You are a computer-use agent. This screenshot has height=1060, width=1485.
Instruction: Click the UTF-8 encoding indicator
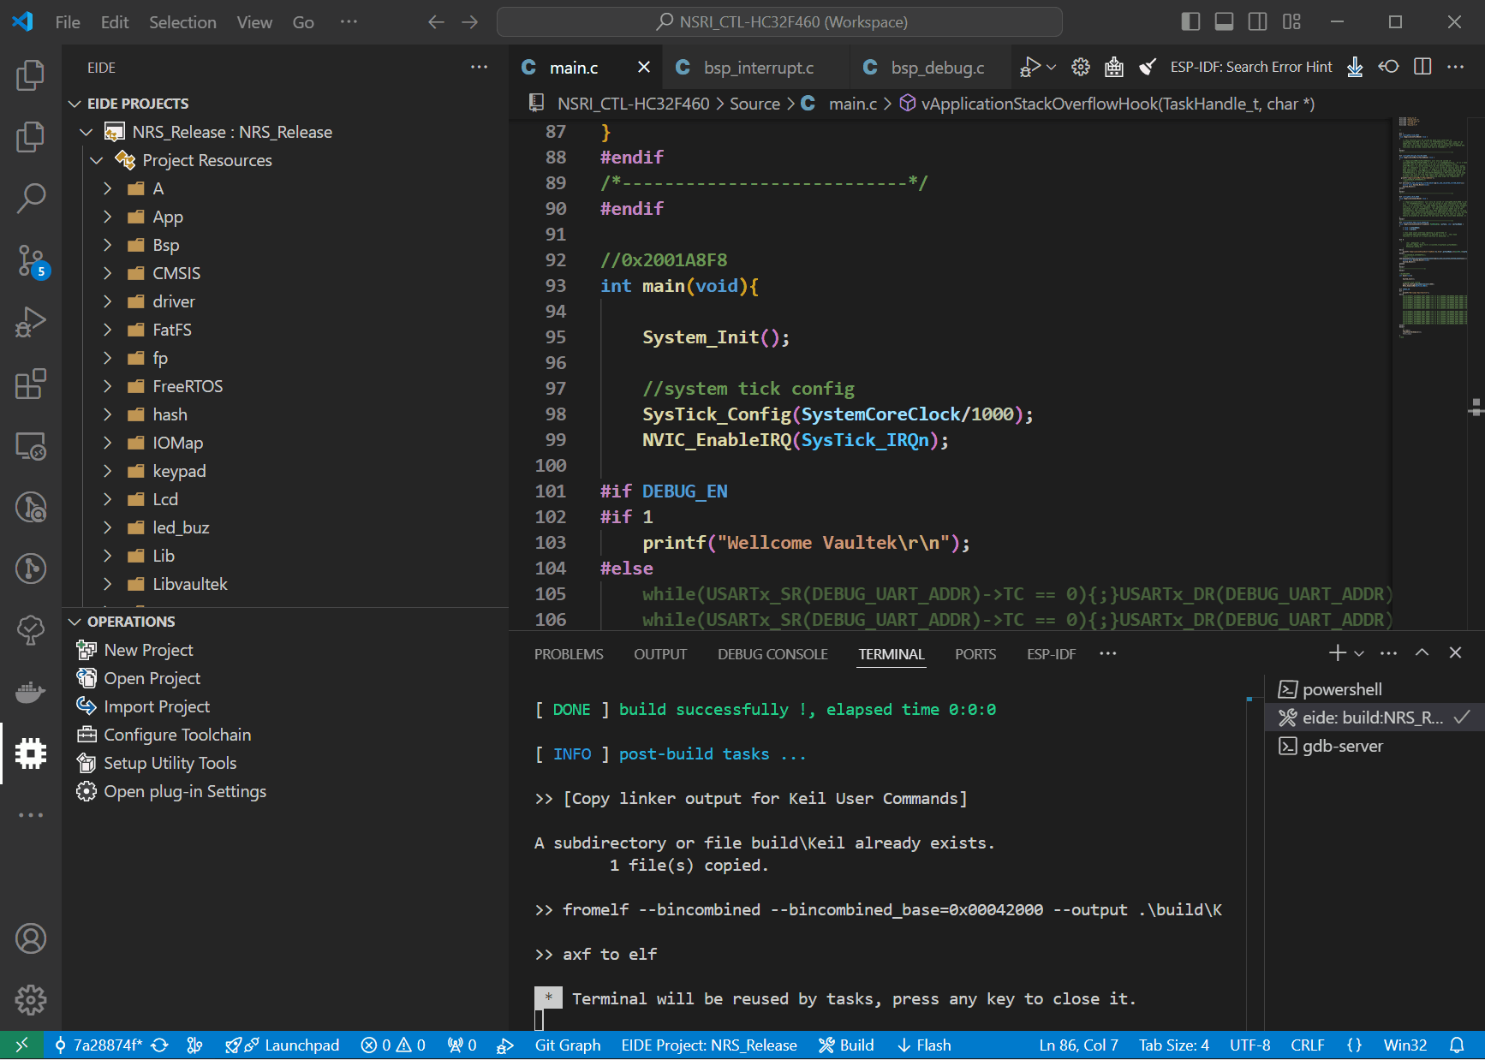click(1249, 1045)
